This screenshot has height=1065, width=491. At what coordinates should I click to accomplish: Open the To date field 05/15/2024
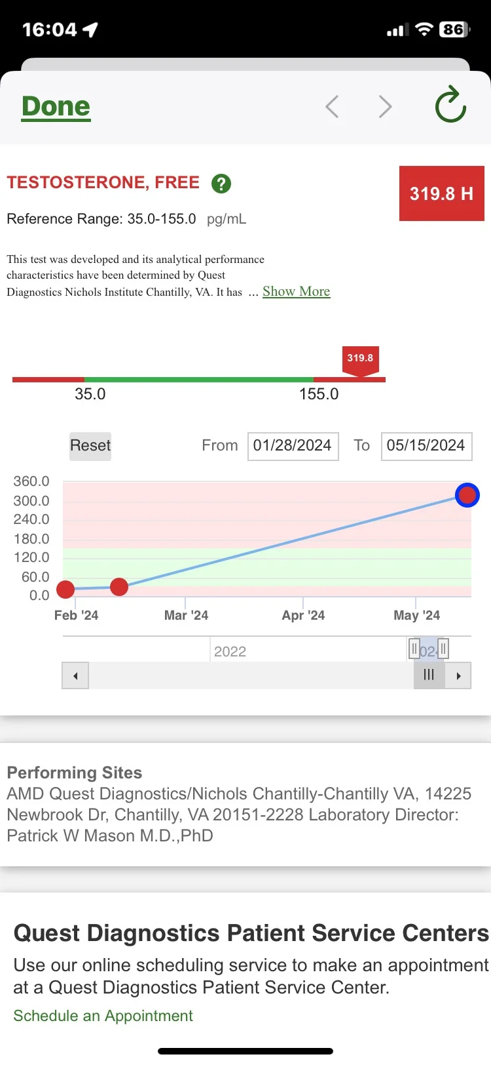click(x=426, y=446)
